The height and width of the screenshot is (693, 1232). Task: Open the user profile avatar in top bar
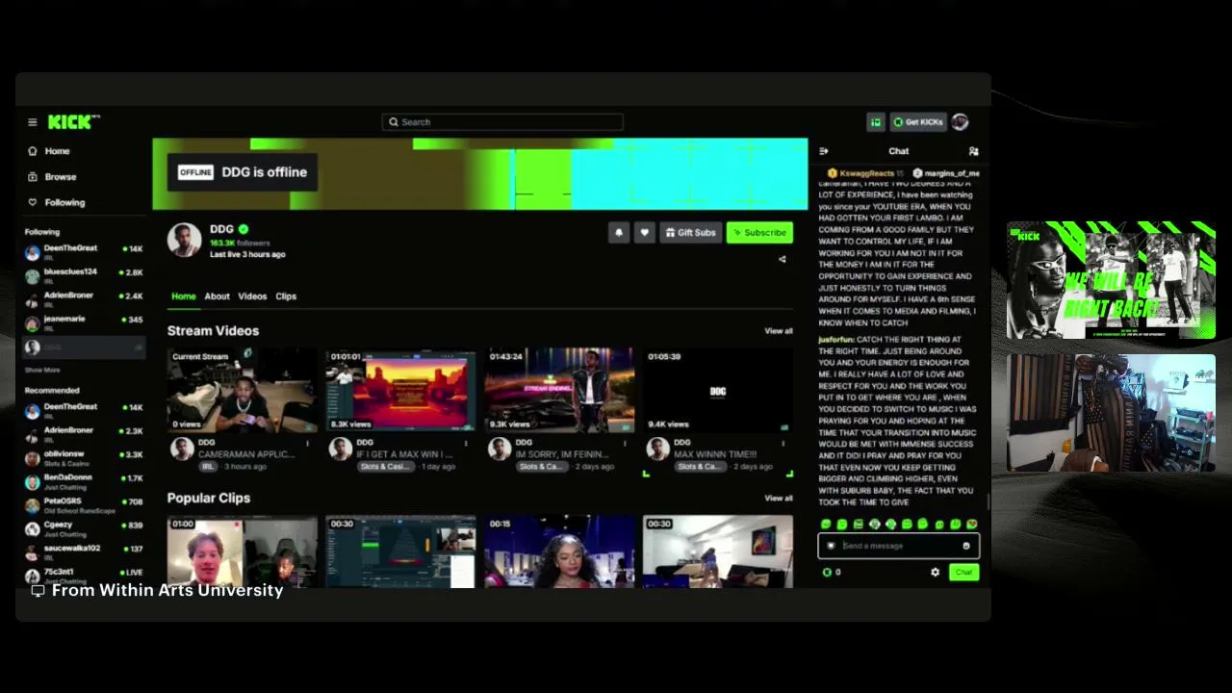coord(960,122)
